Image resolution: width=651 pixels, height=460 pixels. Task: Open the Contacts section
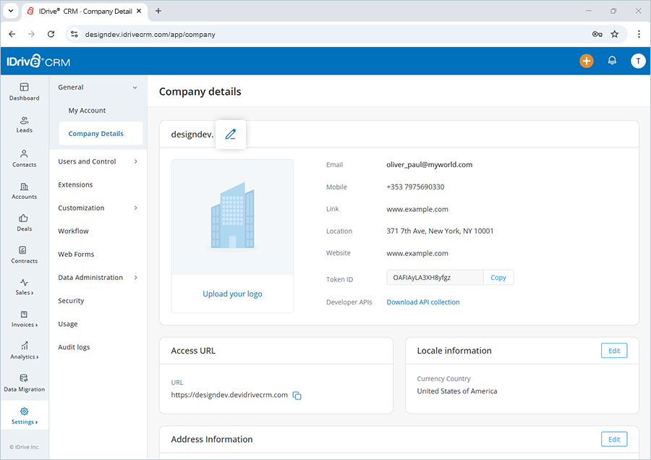coord(24,159)
